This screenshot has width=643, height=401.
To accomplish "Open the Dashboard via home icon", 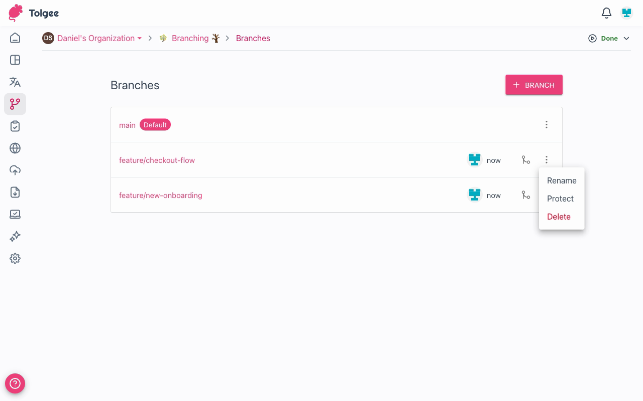I will coord(15,38).
